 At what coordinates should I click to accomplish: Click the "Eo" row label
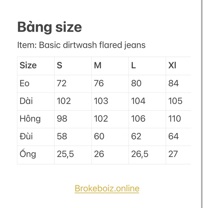pos(24,83)
